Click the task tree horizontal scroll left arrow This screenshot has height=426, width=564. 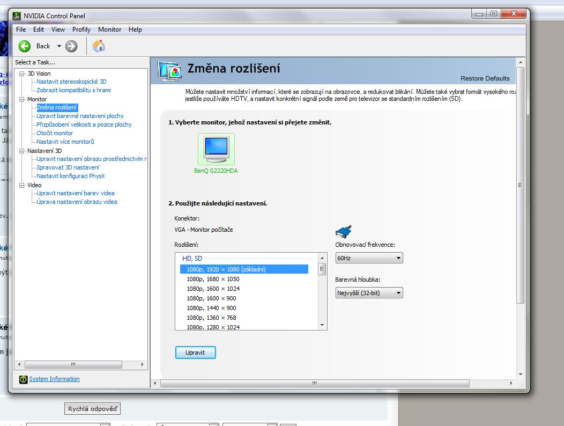click(x=19, y=364)
